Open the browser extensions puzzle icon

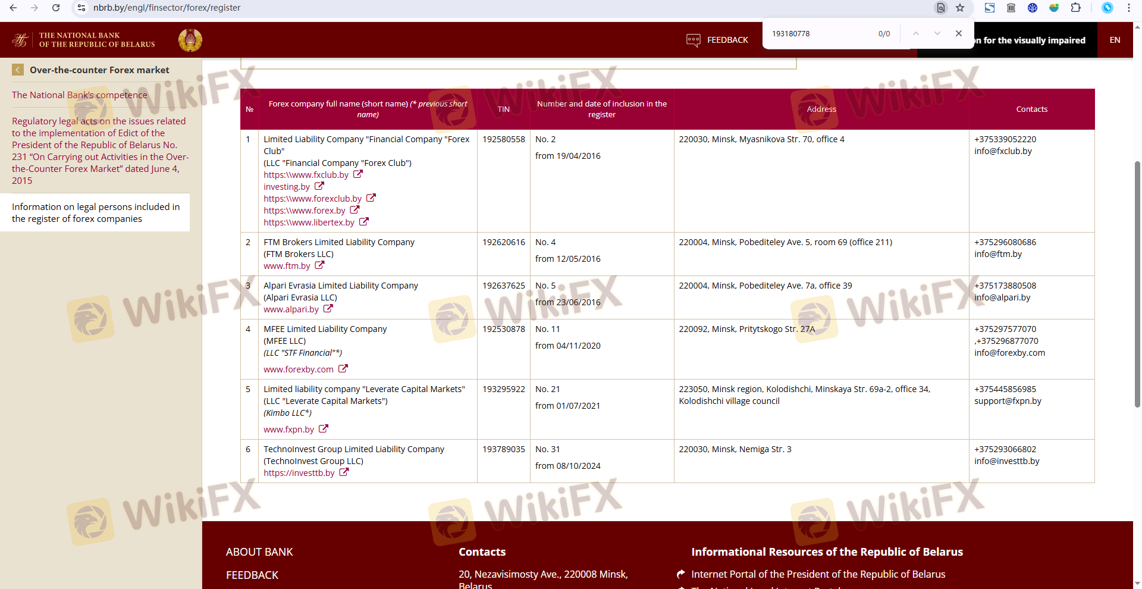pos(1075,8)
